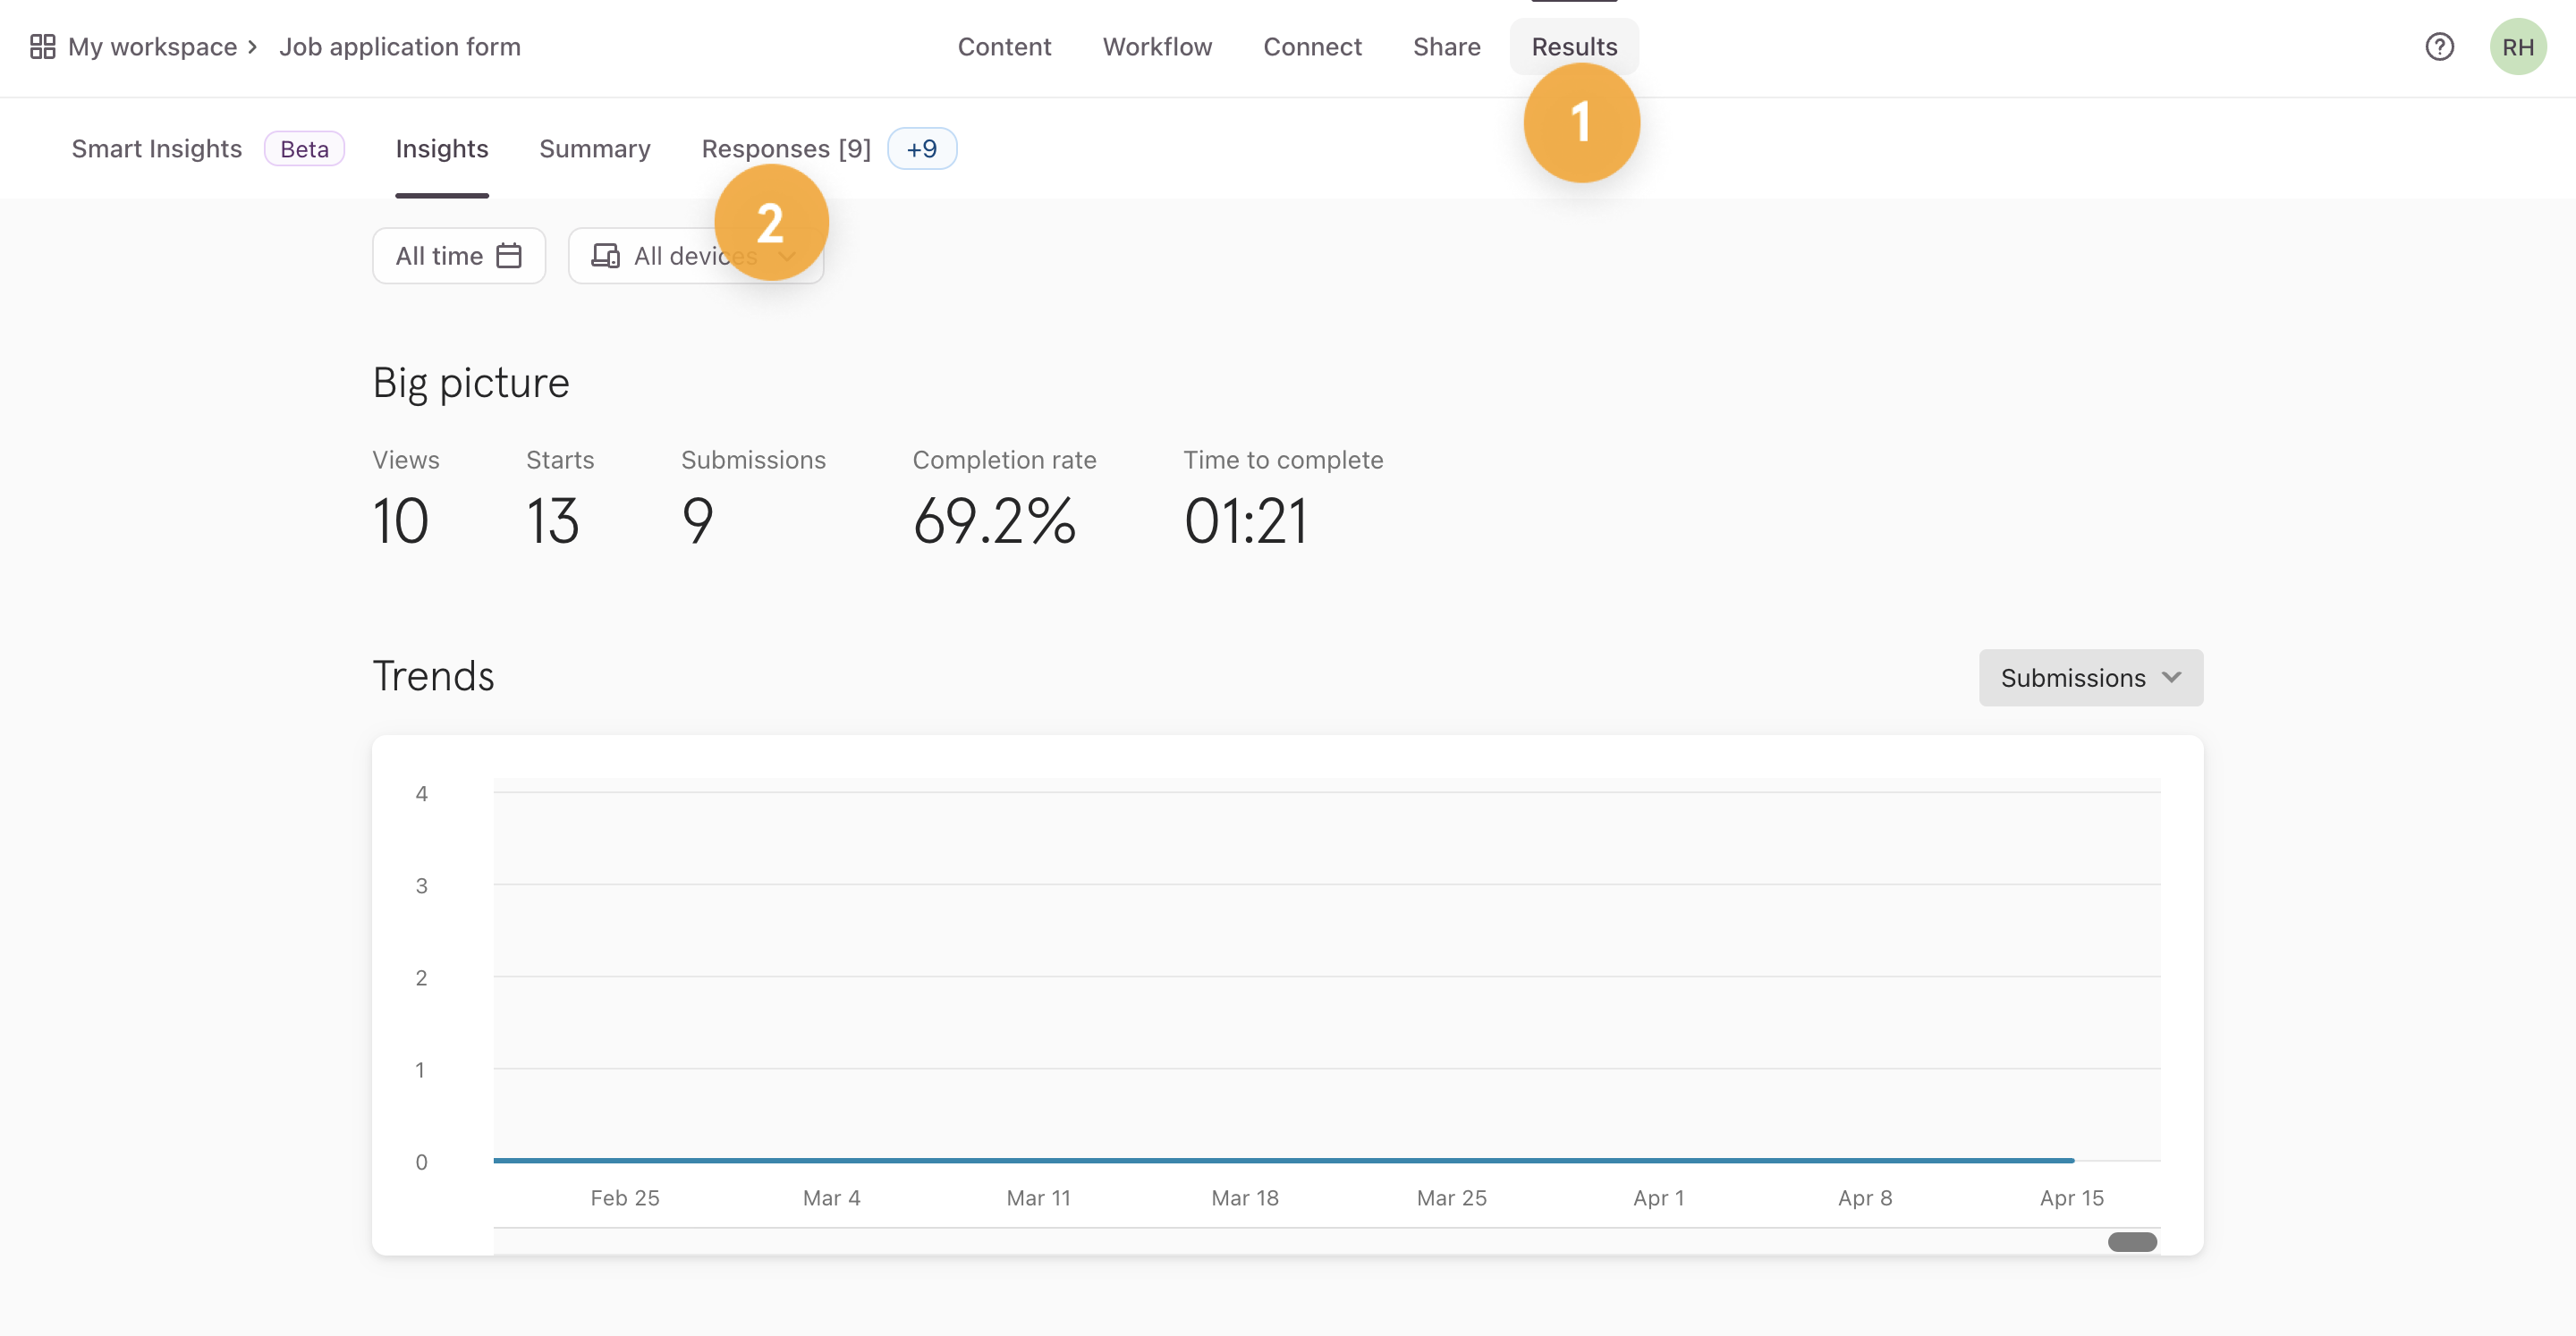
Task: Switch to the Summary tab
Action: coord(594,149)
